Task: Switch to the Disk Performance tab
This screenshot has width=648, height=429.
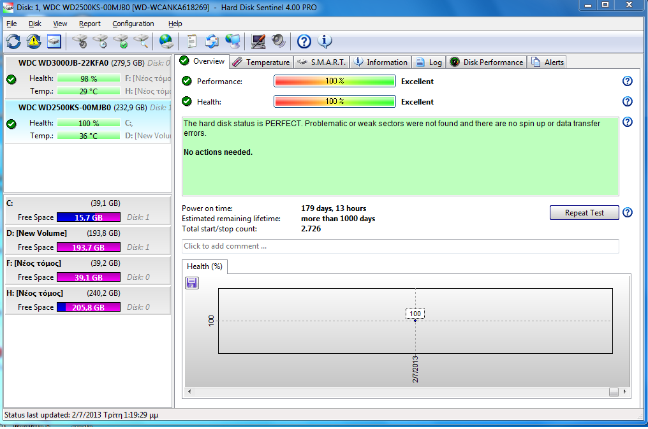Action: pyautogui.click(x=487, y=62)
